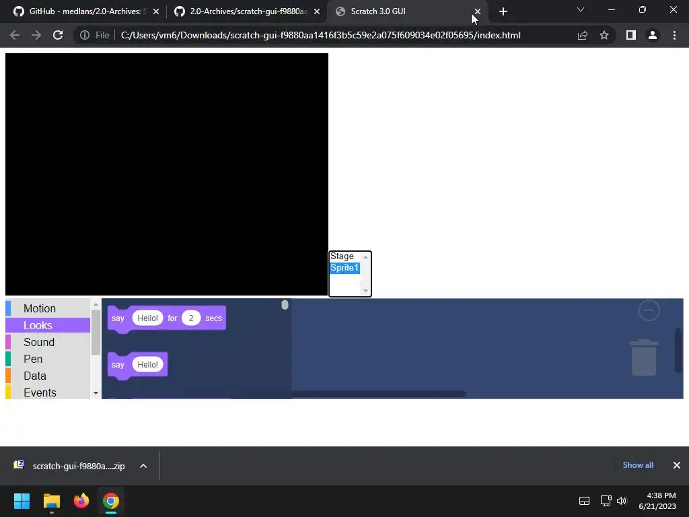Click the target list scroll up arrow
689x517 pixels.
click(x=365, y=256)
